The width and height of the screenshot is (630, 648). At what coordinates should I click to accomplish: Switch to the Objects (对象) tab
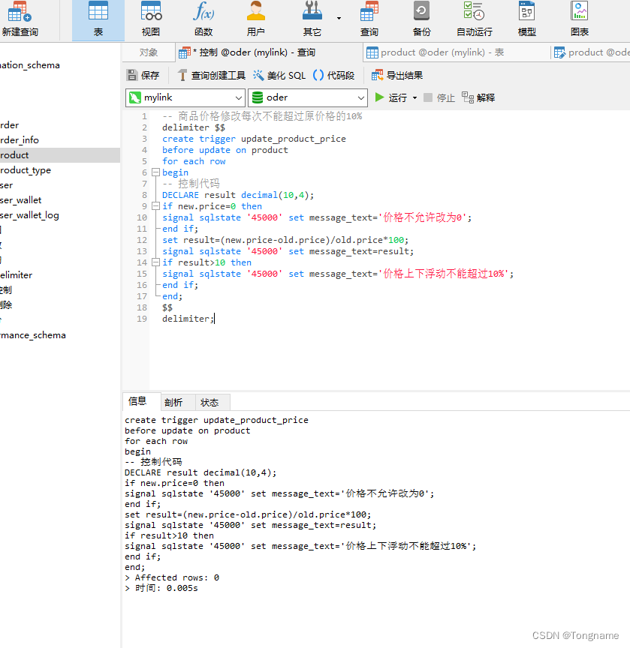tap(149, 52)
